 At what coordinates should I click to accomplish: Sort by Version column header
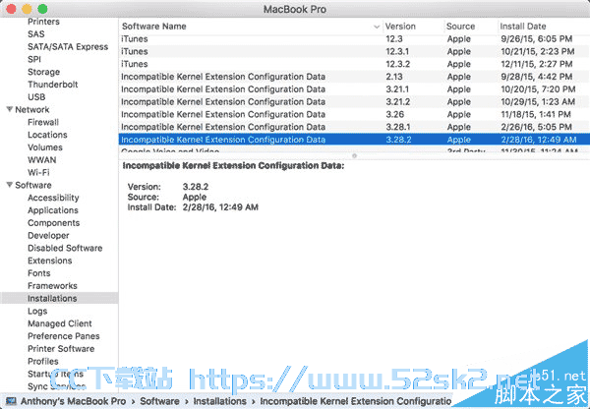click(x=400, y=27)
